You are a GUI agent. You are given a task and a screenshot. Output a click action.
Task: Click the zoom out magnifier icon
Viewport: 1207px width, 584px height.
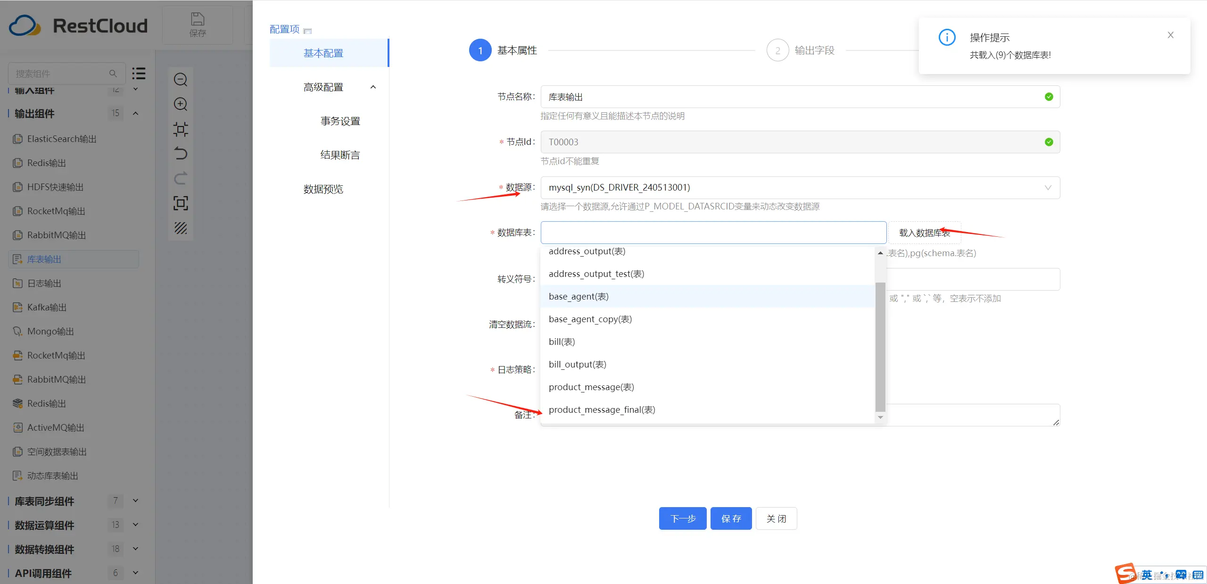tap(181, 79)
